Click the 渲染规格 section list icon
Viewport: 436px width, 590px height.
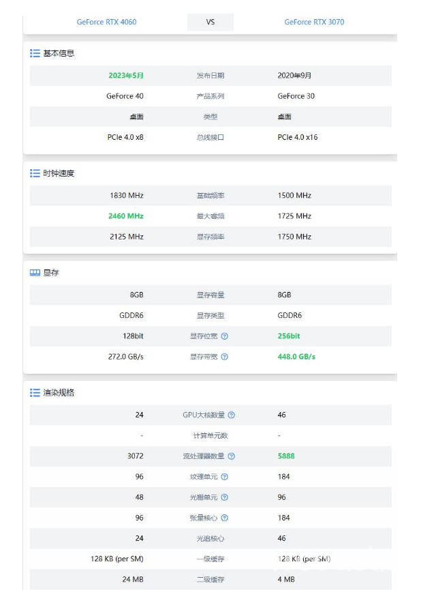(x=35, y=393)
